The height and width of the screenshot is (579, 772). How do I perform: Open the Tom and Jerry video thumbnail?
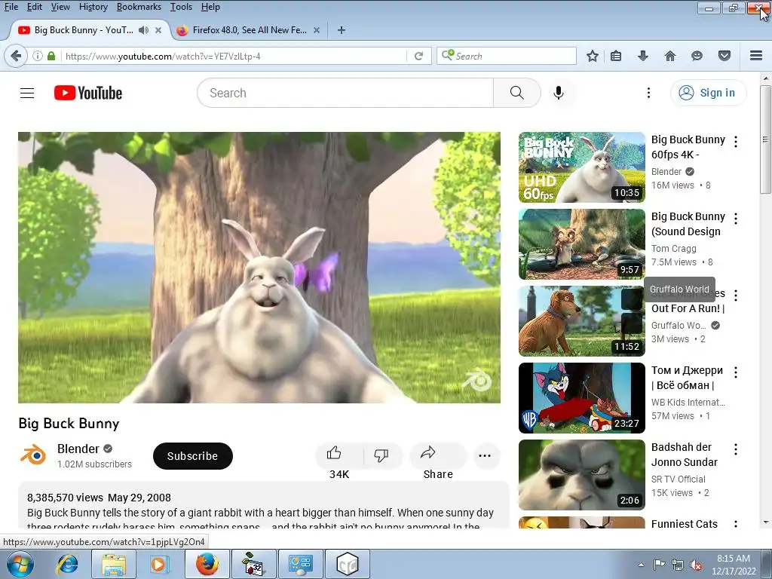[581, 398]
